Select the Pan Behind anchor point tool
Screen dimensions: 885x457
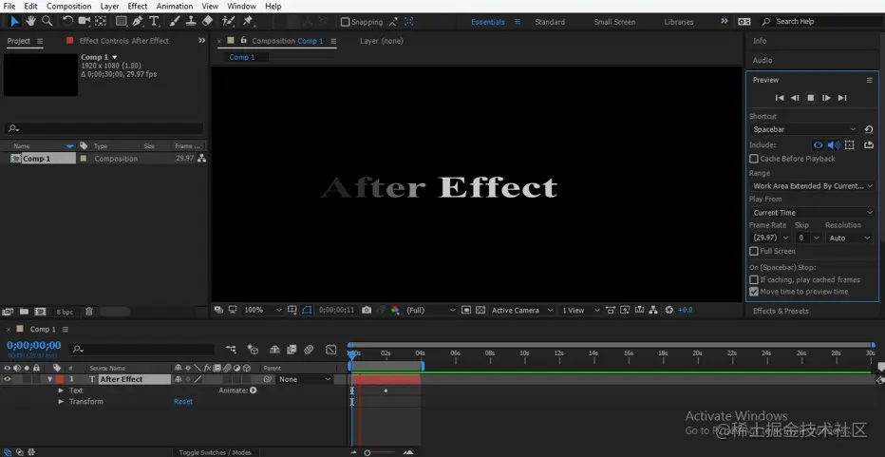pos(101,22)
